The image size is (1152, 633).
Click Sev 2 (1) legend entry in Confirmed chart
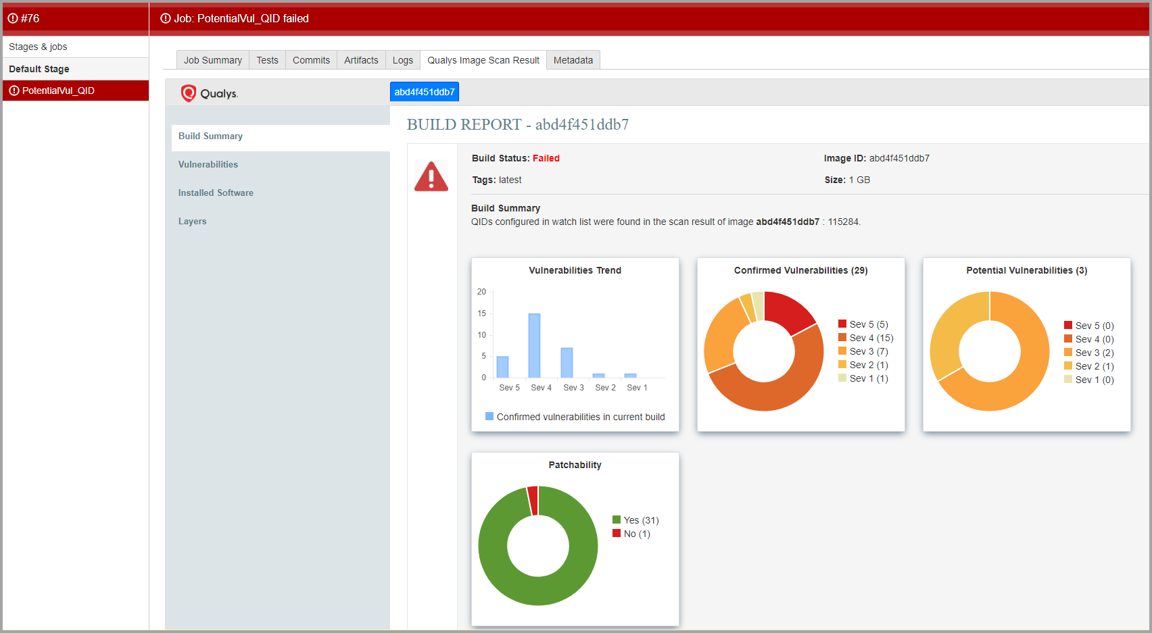coord(863,365)
